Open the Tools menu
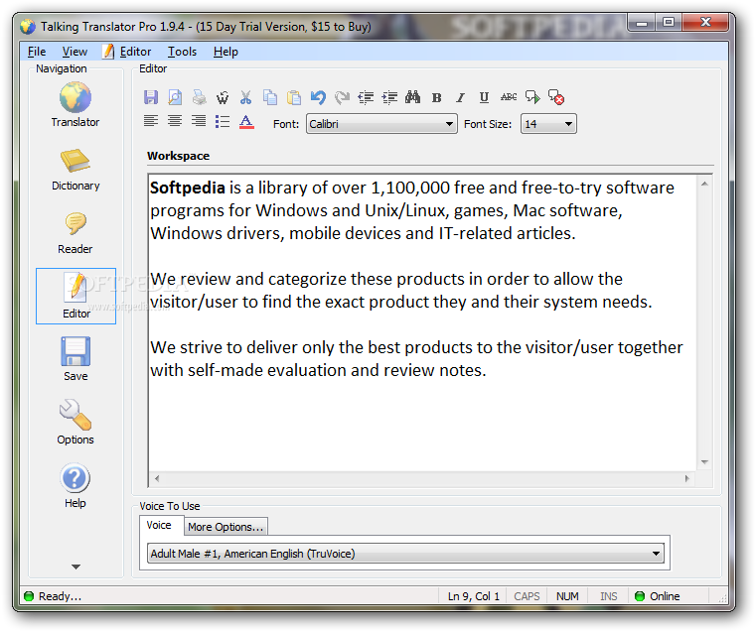The width and height of the screenshot is (756, 632). click(x=182, y=52)
